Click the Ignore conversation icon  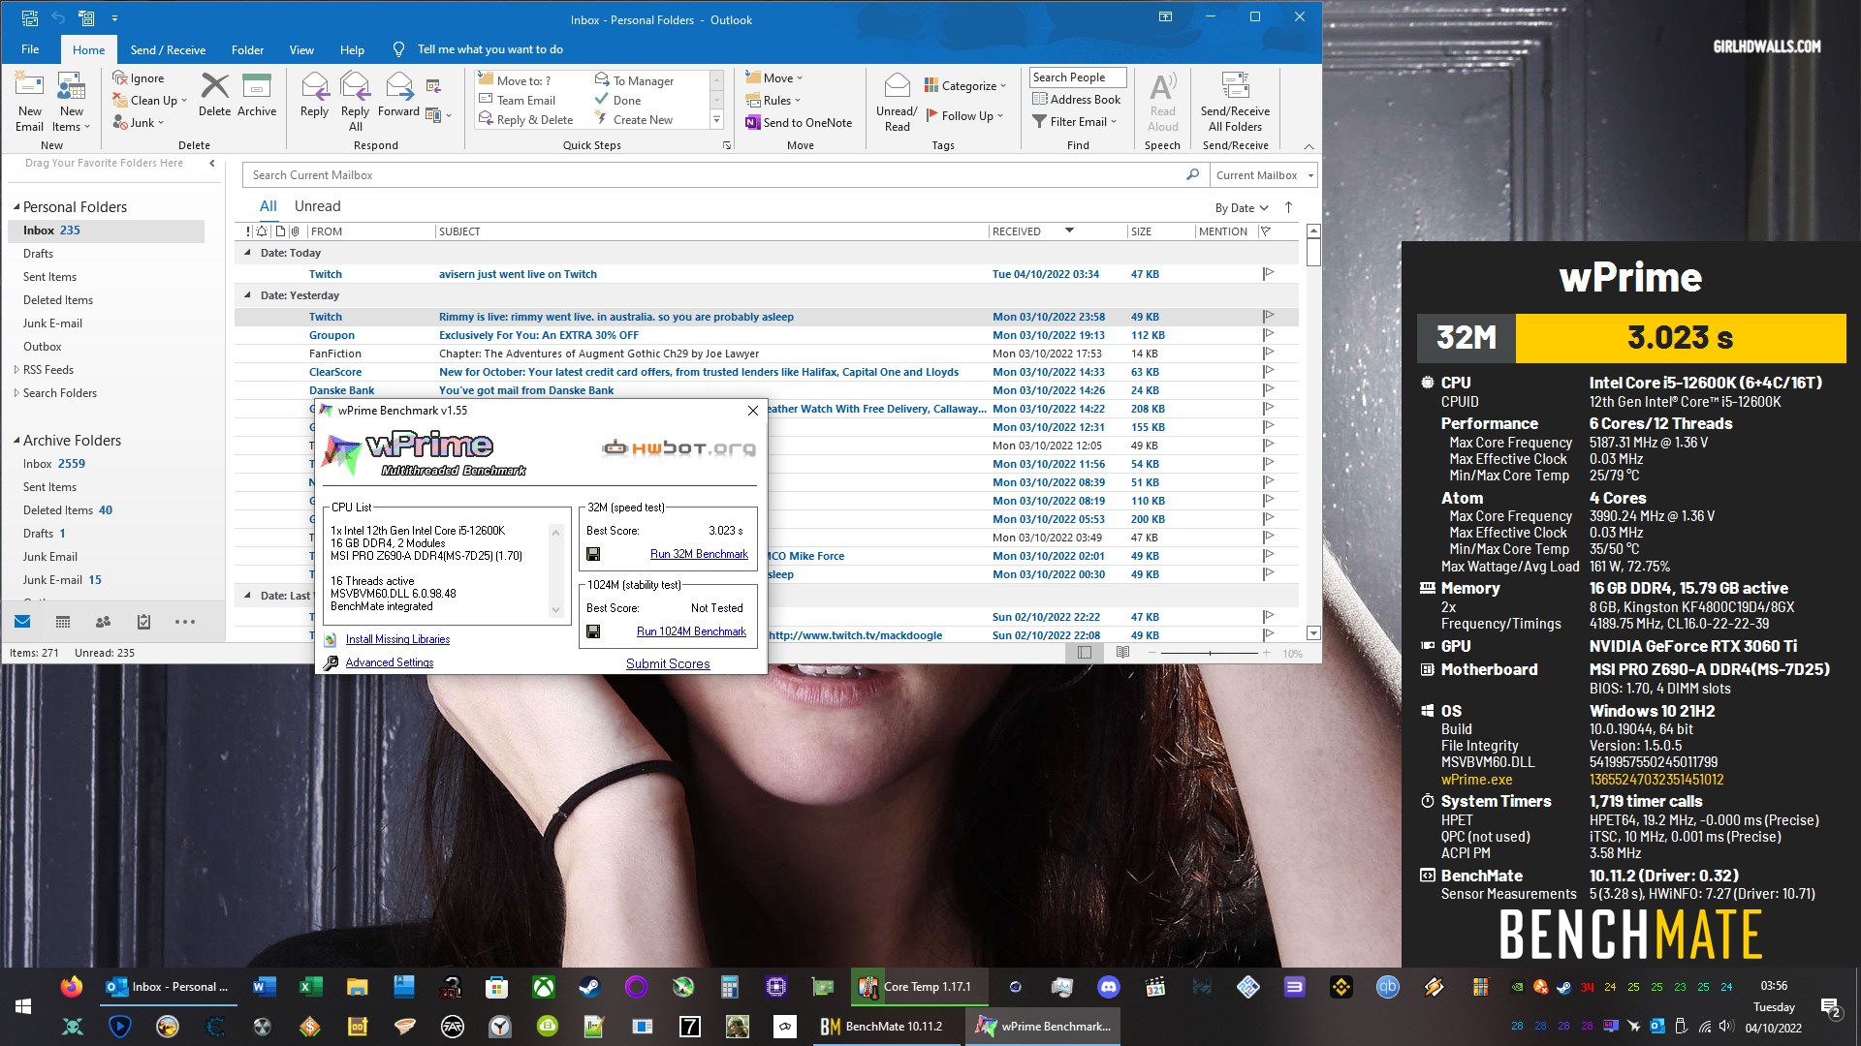click(x=120, y=78)
